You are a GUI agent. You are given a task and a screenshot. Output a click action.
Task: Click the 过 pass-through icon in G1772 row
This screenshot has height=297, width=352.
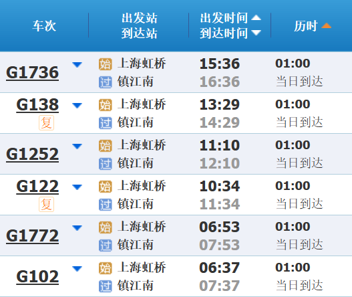click(106, 245)
